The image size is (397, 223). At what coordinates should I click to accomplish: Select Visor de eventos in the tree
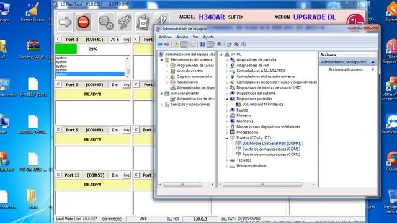(190, 71)
